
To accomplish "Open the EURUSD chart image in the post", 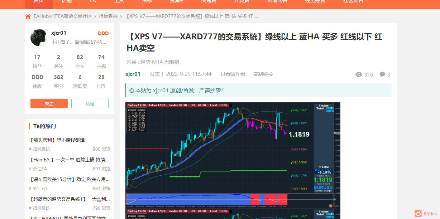I will pos(233,156).
